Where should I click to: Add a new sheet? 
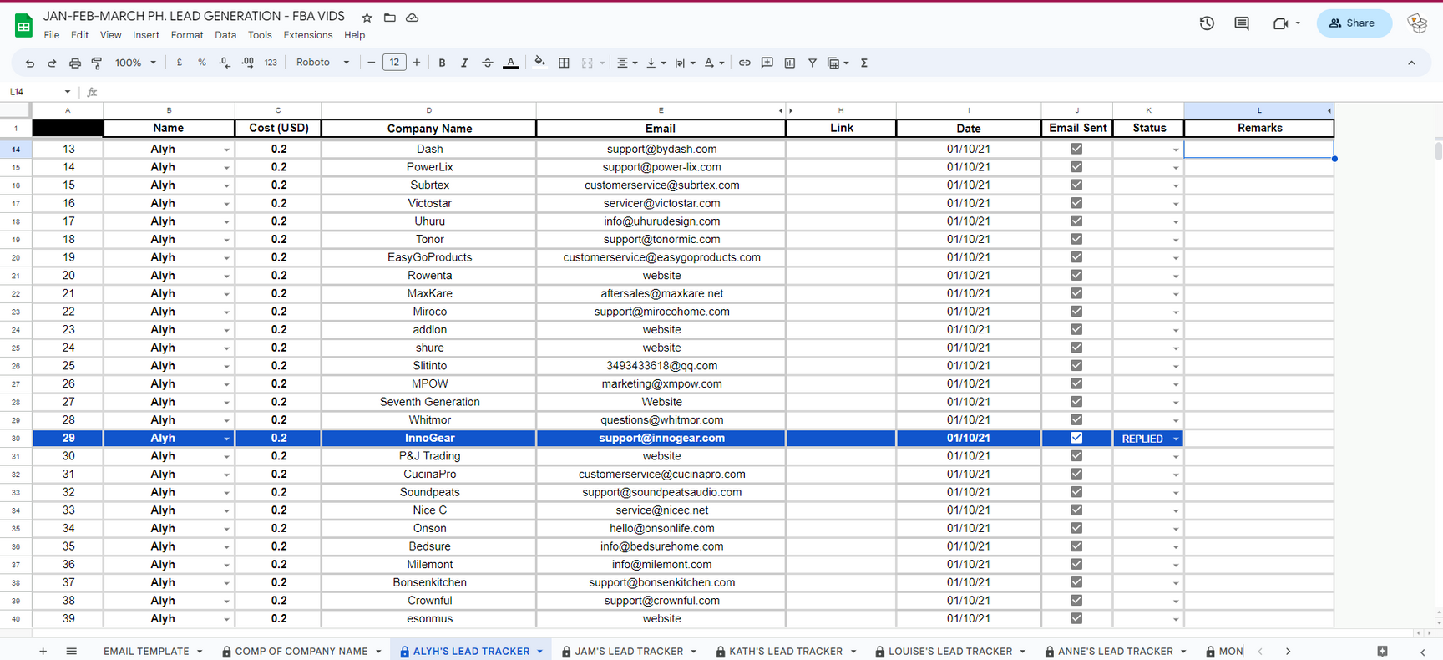[x=43, y=652]
